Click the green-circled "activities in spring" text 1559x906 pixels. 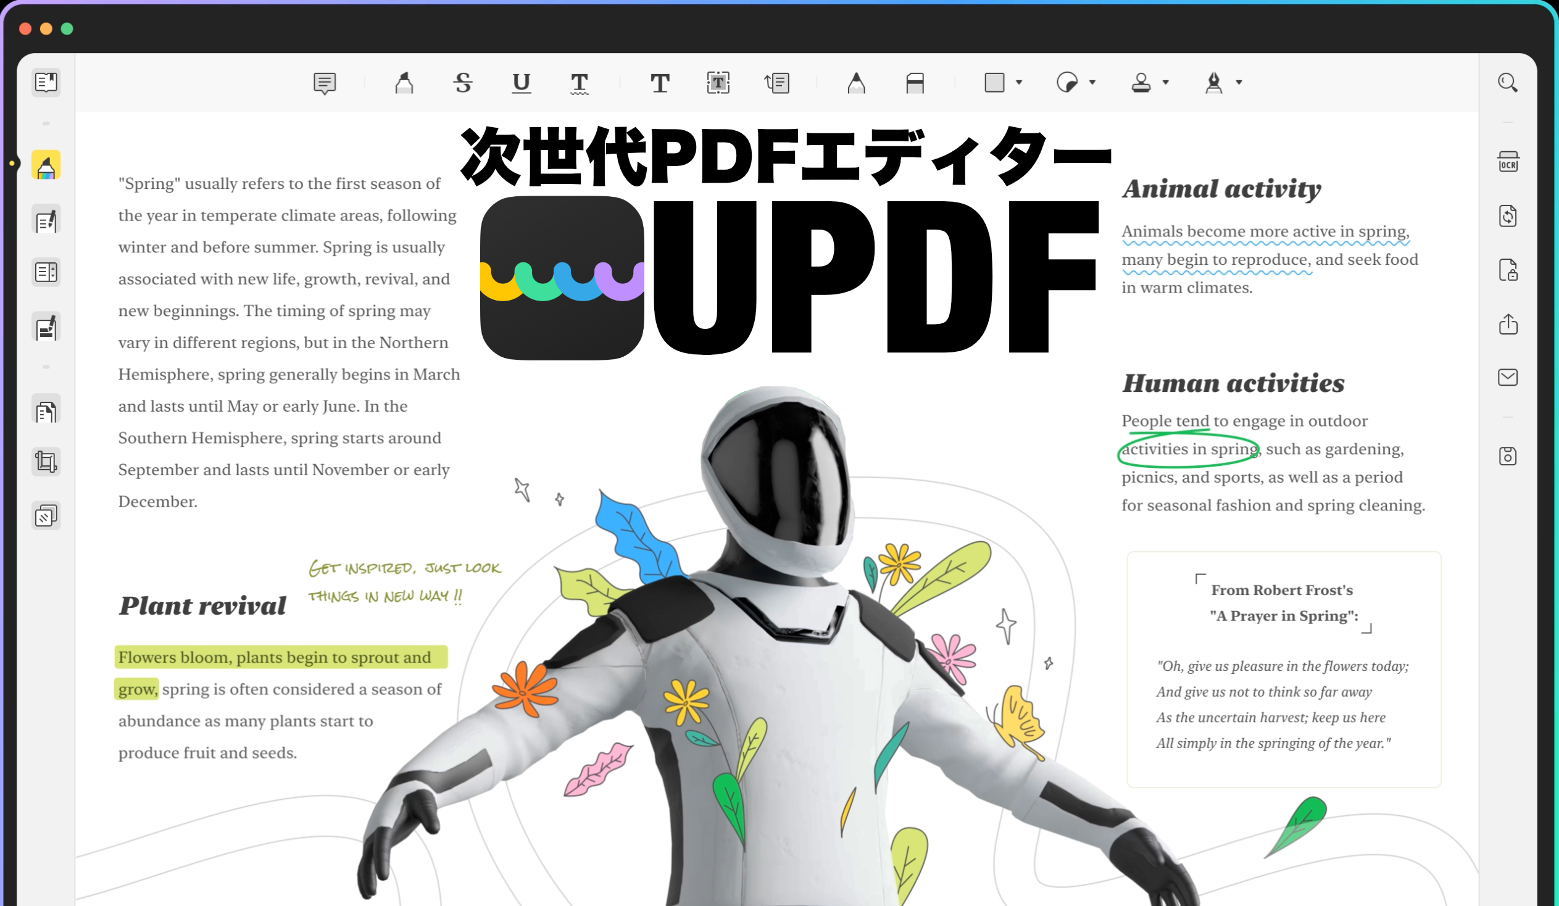[1189, 449]
